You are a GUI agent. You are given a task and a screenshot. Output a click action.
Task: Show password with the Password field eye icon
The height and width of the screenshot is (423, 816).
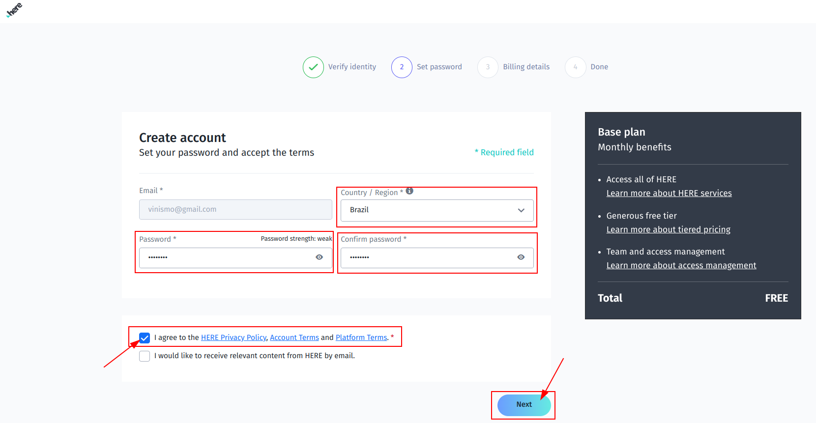[x=320, y=257]
